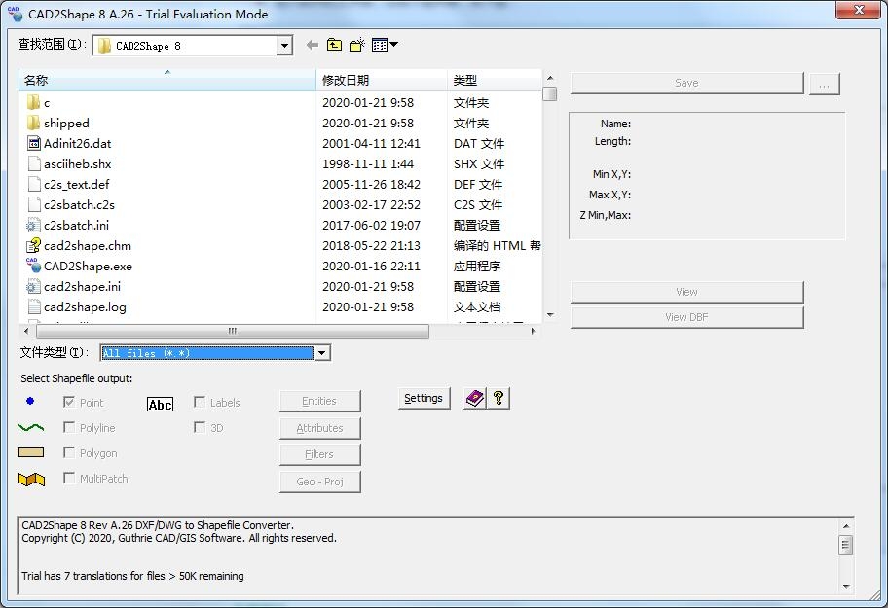
Task: Select the c2s_text.def file icon
Action: tap(34, 184)
